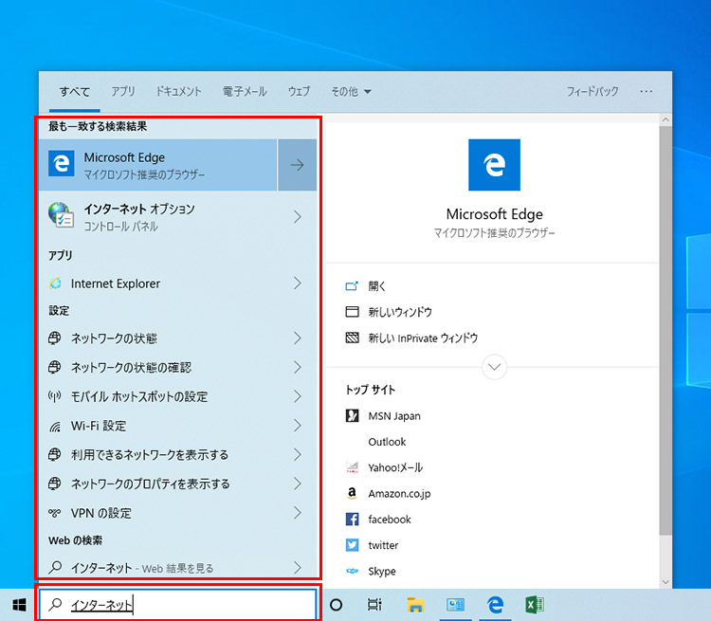Click 新しい InPrivate ウィンドウ action
The image size is (711, 621).
click(422, 338)
